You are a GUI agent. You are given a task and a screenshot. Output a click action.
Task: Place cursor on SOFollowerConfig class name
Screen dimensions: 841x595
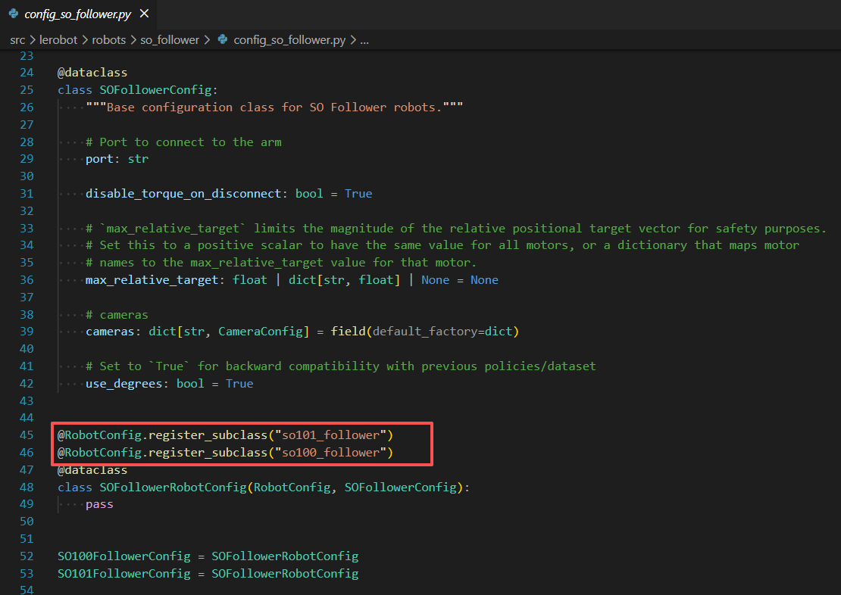[155, 90]
